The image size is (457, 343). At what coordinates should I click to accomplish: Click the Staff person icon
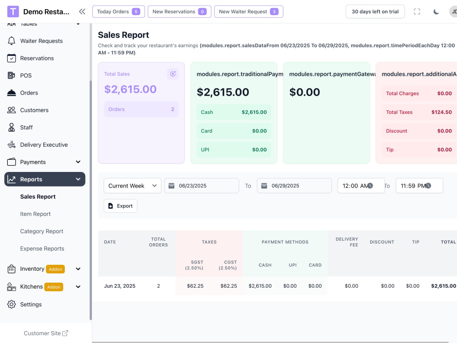click(x=11, y=128)
